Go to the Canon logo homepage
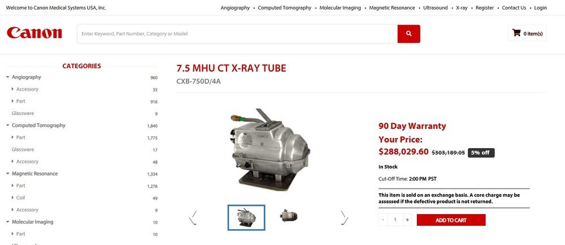 [34, 33]
